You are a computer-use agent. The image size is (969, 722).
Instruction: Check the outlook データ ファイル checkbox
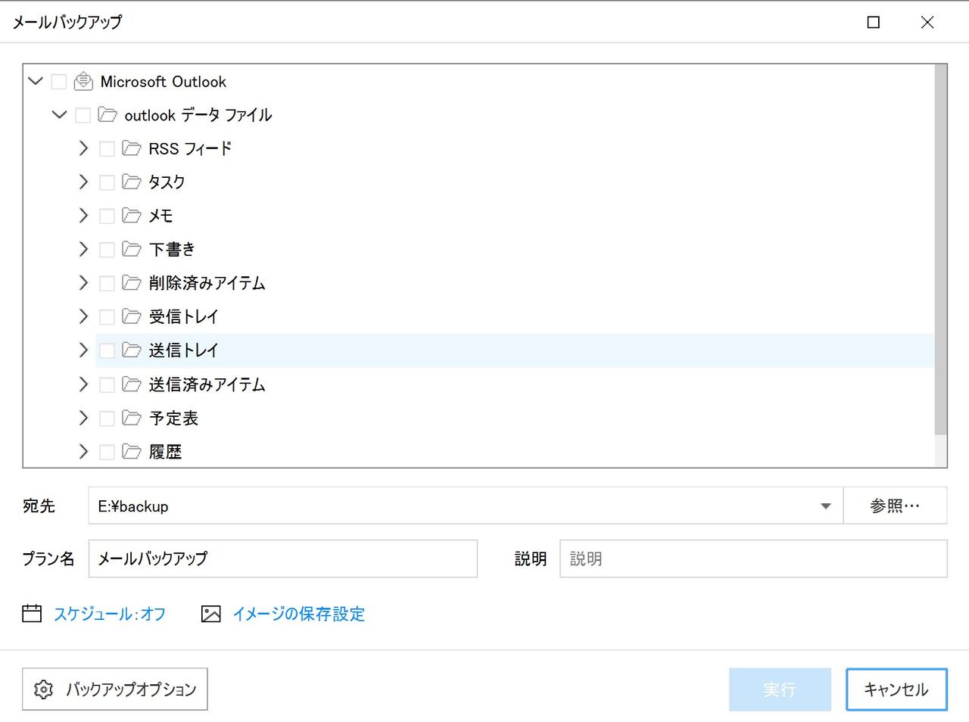coord(83,115)
